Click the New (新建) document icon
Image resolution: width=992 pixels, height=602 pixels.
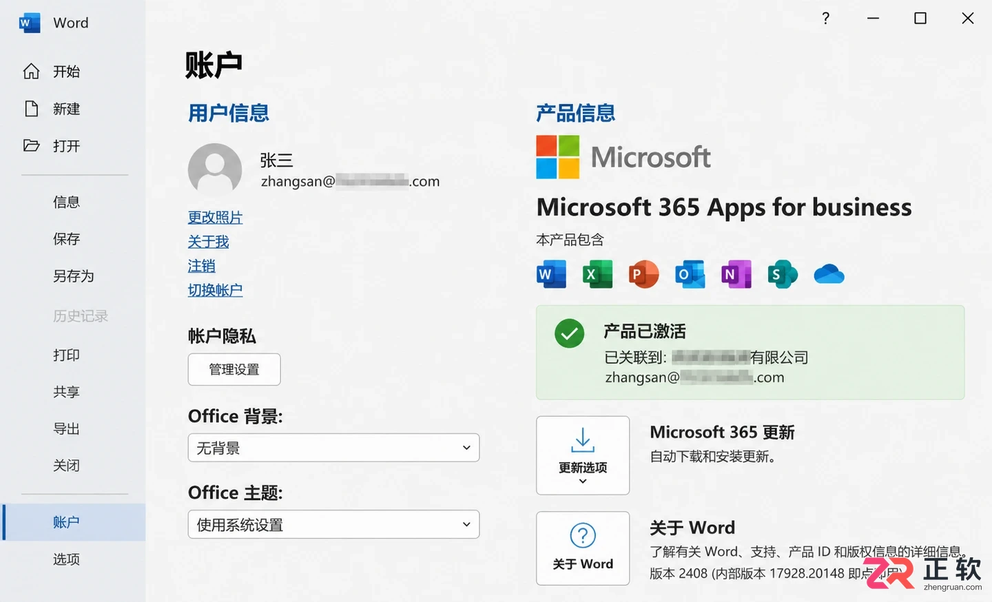pos(31,109)
